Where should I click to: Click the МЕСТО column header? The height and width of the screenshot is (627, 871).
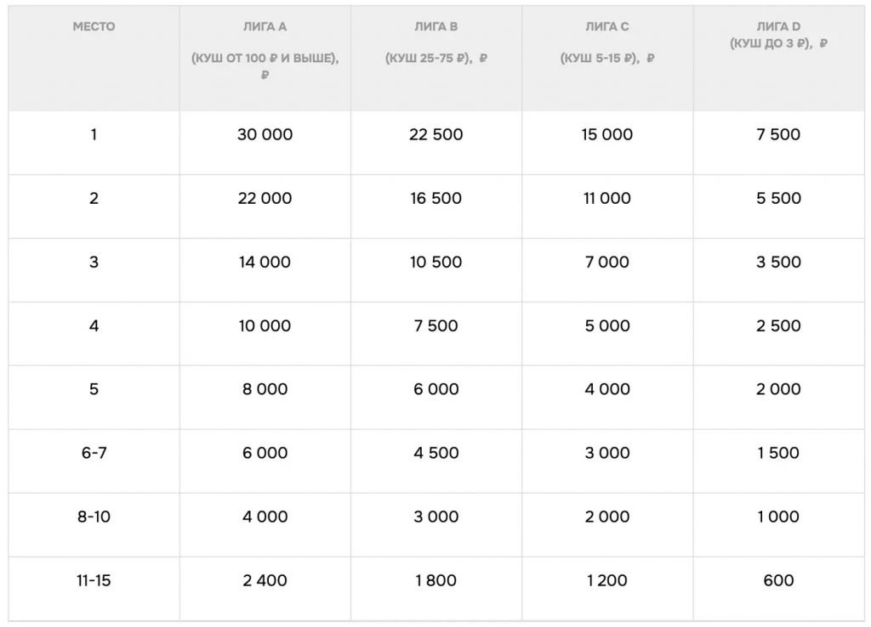click(94, 27)
